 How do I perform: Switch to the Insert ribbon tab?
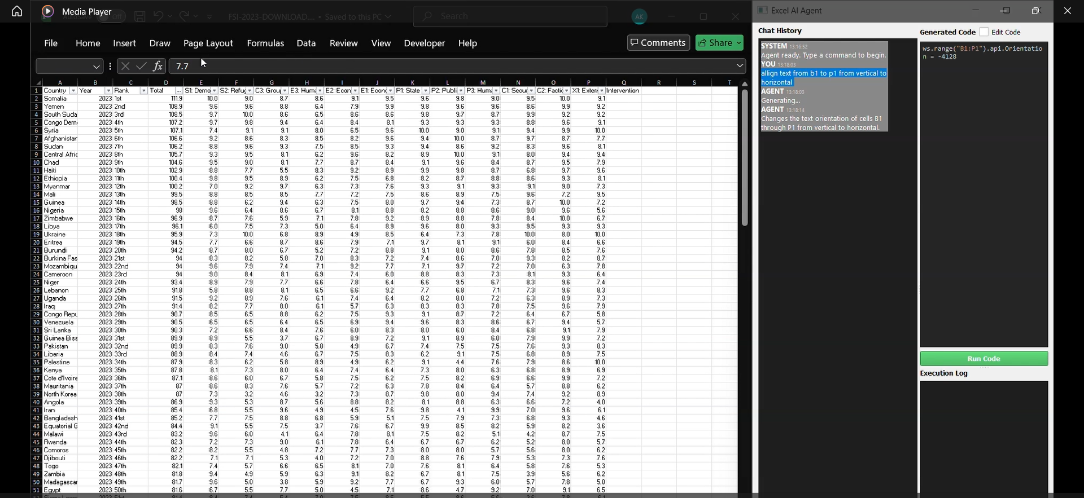(x=124, y=43)
